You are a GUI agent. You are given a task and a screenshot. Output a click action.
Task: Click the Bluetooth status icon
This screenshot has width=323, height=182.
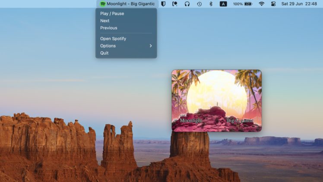point(211,4)
